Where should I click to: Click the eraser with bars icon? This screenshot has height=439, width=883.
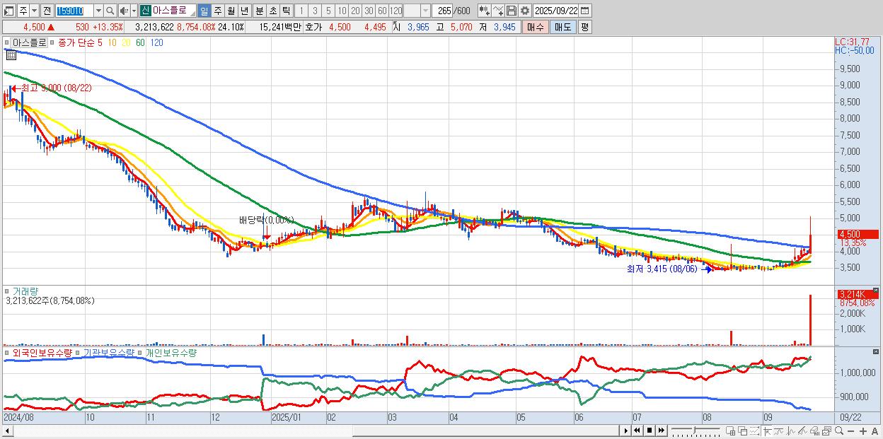814,431
